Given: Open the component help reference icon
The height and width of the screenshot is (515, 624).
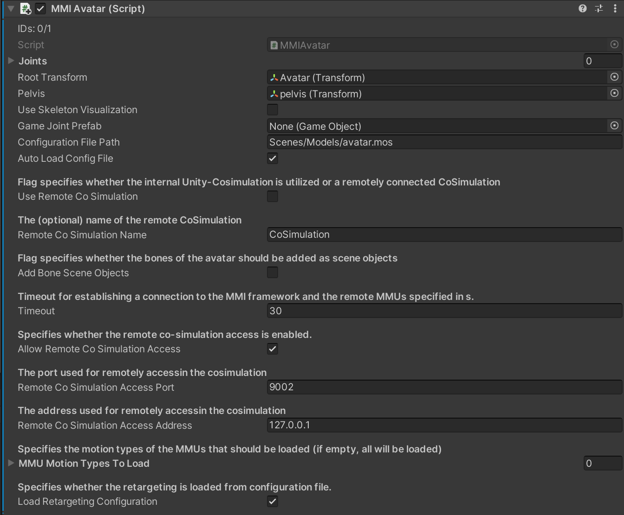Looking at the screenshot, I should coord(583,8).
